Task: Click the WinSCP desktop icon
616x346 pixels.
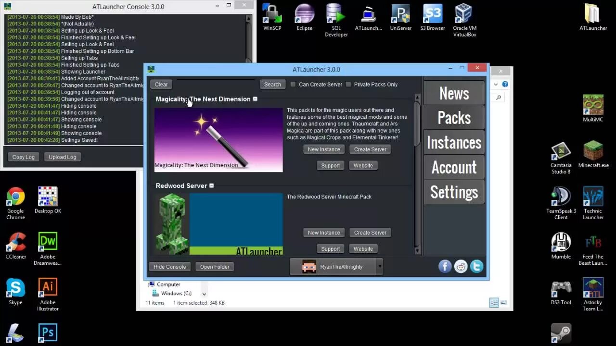Action: click(272, 18)
